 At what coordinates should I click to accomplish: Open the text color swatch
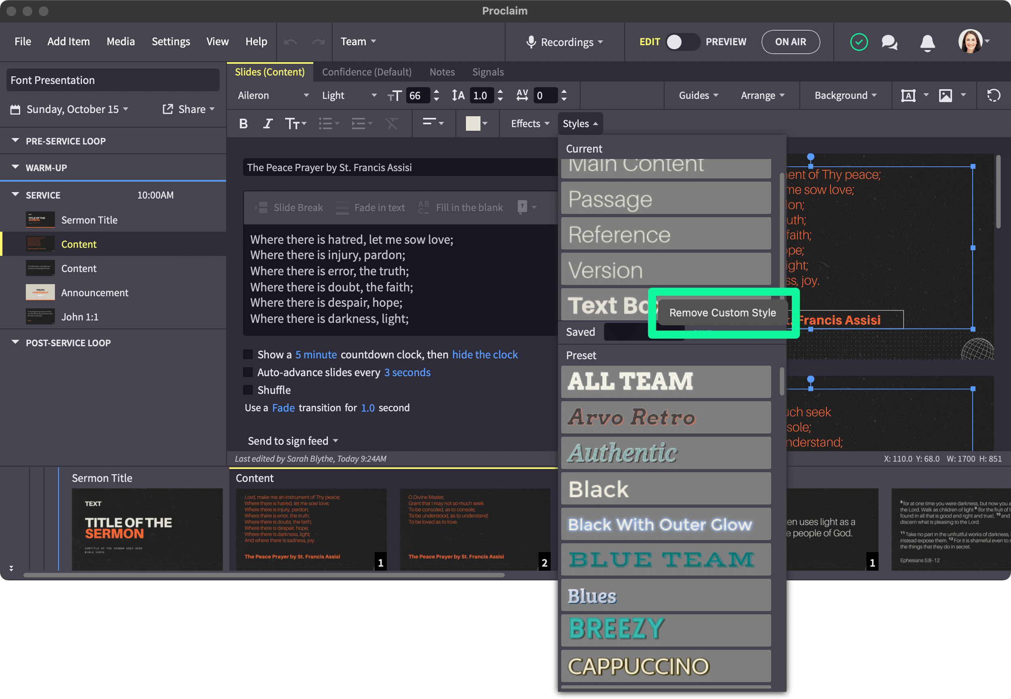pos(473,124)
